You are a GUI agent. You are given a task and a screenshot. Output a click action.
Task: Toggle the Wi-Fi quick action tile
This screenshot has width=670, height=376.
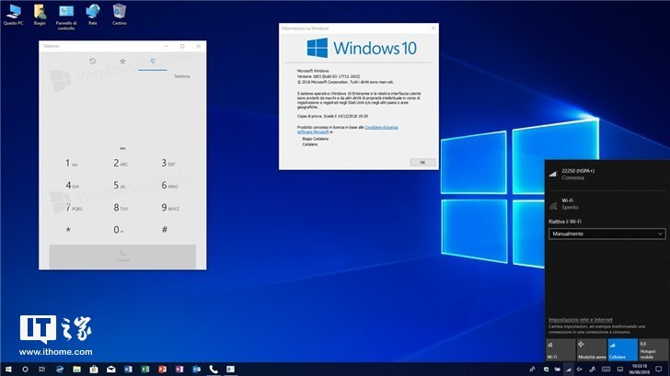coord(560,349)
